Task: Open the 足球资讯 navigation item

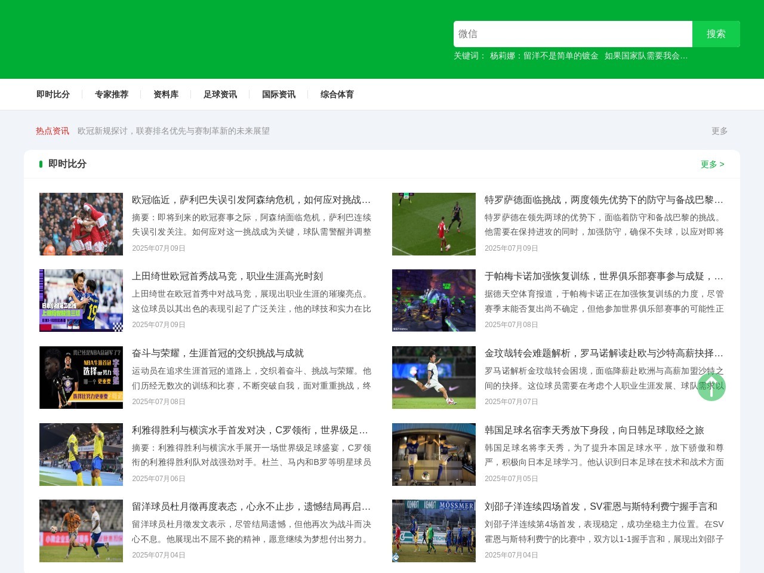Action: click(220, 94)
